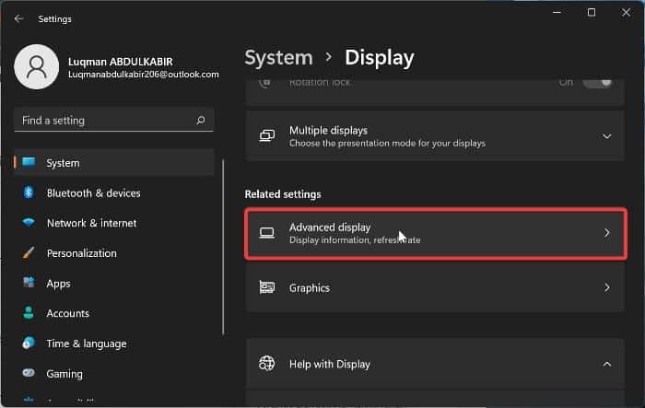
Task: Collapse the Help with Display section chevron
Action: pyautogui.click(x=607, y=364)
